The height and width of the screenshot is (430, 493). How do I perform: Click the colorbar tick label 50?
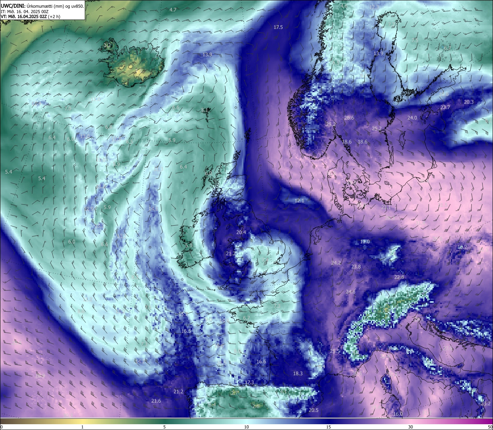[x=490, y=427]
